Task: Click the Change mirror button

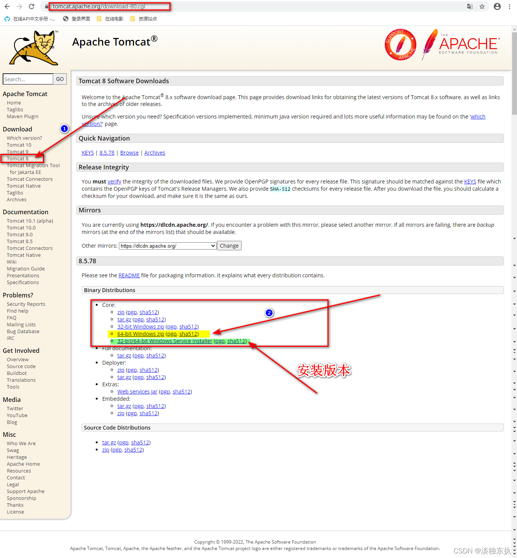Action: tap(229, 246)
